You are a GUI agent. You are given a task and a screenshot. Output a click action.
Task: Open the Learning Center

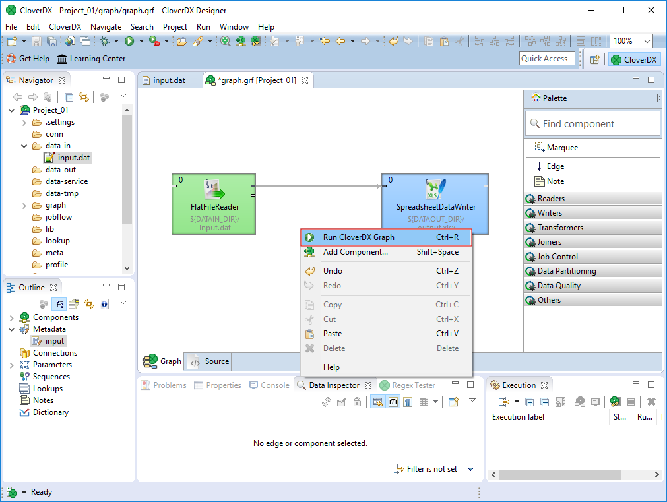(91, 59)
